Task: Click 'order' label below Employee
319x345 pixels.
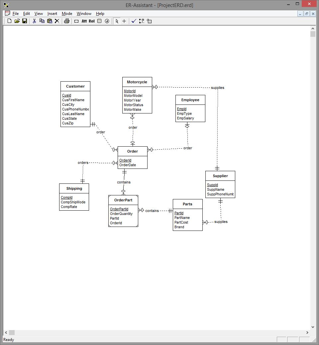Action: tap(188, 148)
